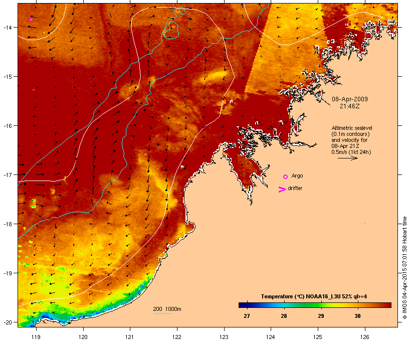Click the Argo legend label

(297, 176)
